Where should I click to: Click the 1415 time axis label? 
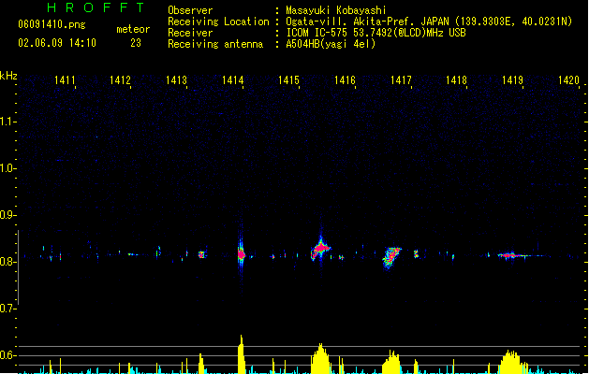click(288, 80)
